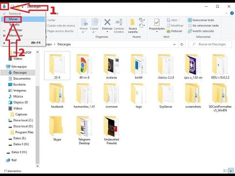Select the icomoon folder
Image resolution: width=235 pixels, height=176 pixels.
112,96
